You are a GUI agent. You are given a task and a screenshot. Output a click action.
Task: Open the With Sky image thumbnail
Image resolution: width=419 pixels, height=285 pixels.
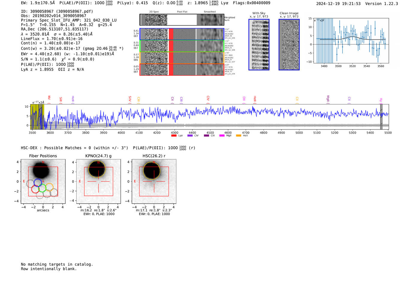pos(259,45)
